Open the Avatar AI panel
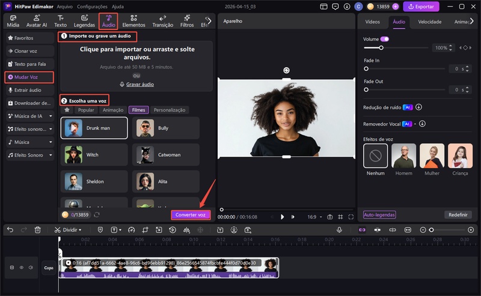 point(36,21)
